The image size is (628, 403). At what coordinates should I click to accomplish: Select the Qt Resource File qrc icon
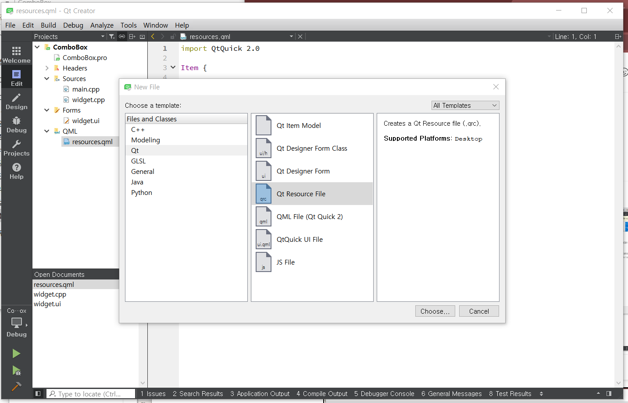coord(264,194)
